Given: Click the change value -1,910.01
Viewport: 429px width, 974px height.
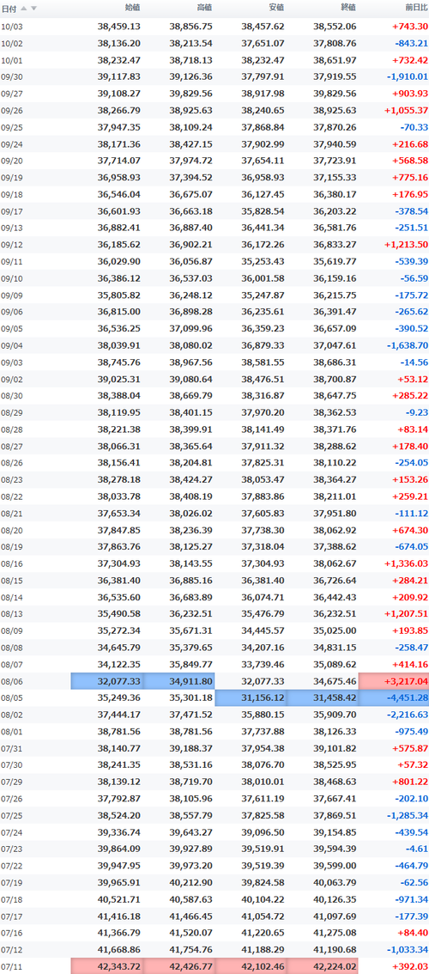Looking at the screenshot, I should [408, 77].
